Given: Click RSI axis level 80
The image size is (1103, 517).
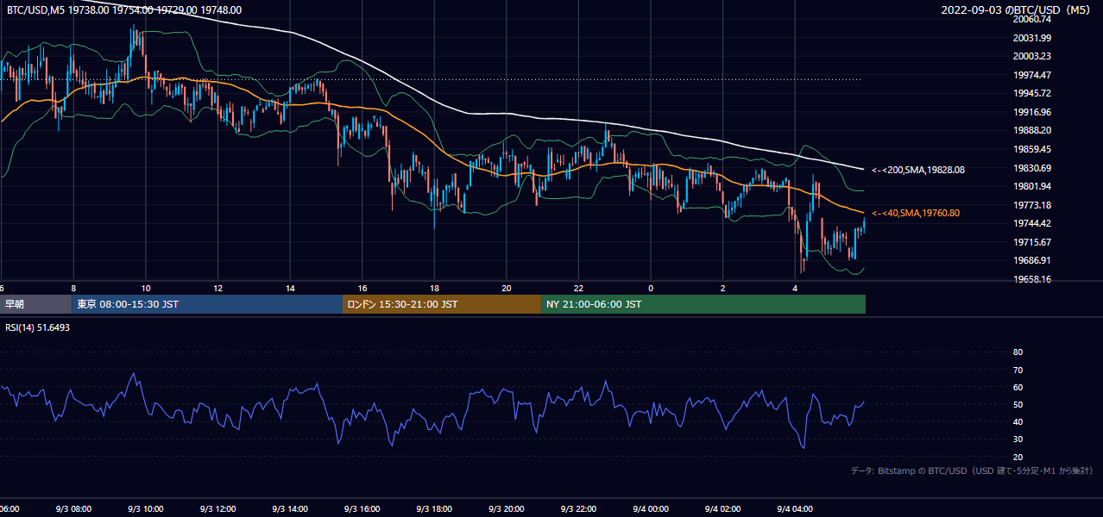Looking at the screenshot, I should [x=1018, y=352].
